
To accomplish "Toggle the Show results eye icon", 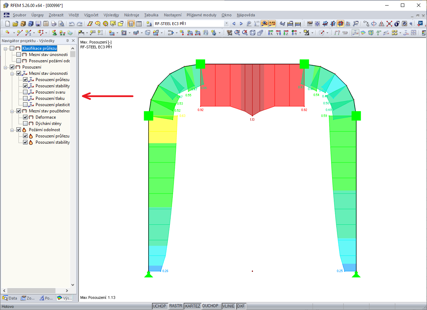I will coord(264,24).
